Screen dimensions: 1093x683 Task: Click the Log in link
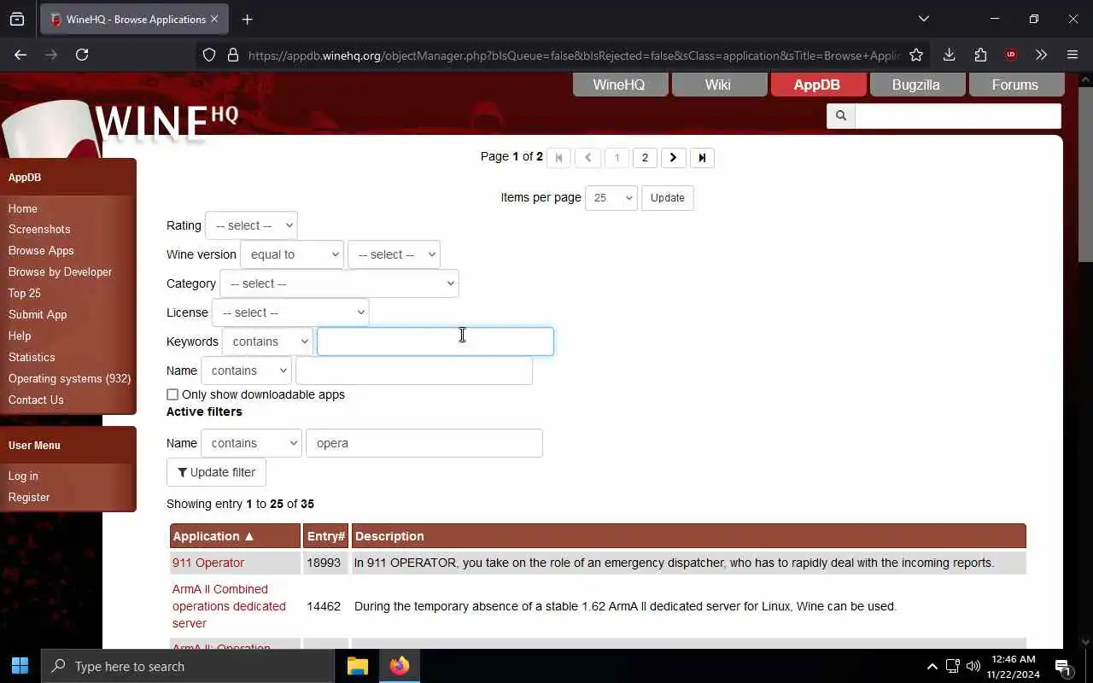(x=23, y=476)
